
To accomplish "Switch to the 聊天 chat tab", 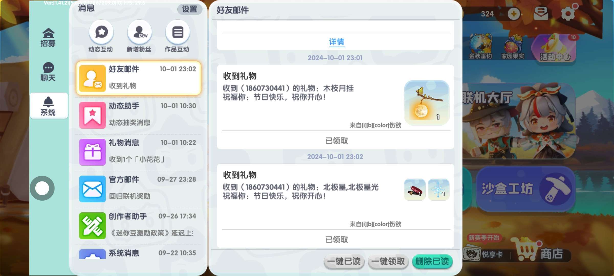I will point(48,72).
